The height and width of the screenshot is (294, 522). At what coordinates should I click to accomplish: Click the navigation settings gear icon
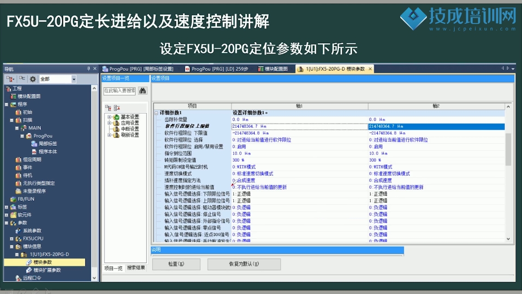click(x=33, y=79)
